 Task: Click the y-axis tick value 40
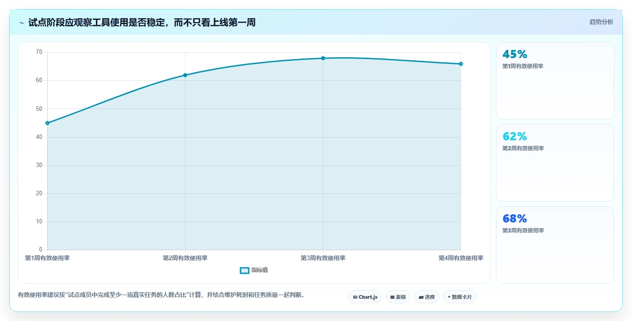39,137
